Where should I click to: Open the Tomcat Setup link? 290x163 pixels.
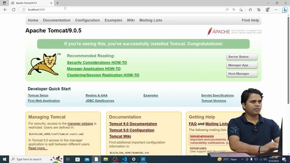38,96
